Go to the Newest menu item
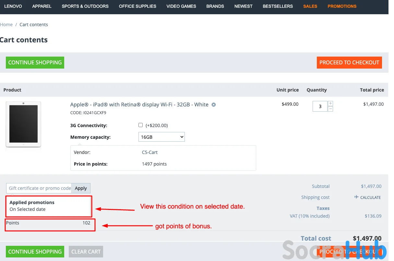Screen dimensions: 394x261 (244, 6)
